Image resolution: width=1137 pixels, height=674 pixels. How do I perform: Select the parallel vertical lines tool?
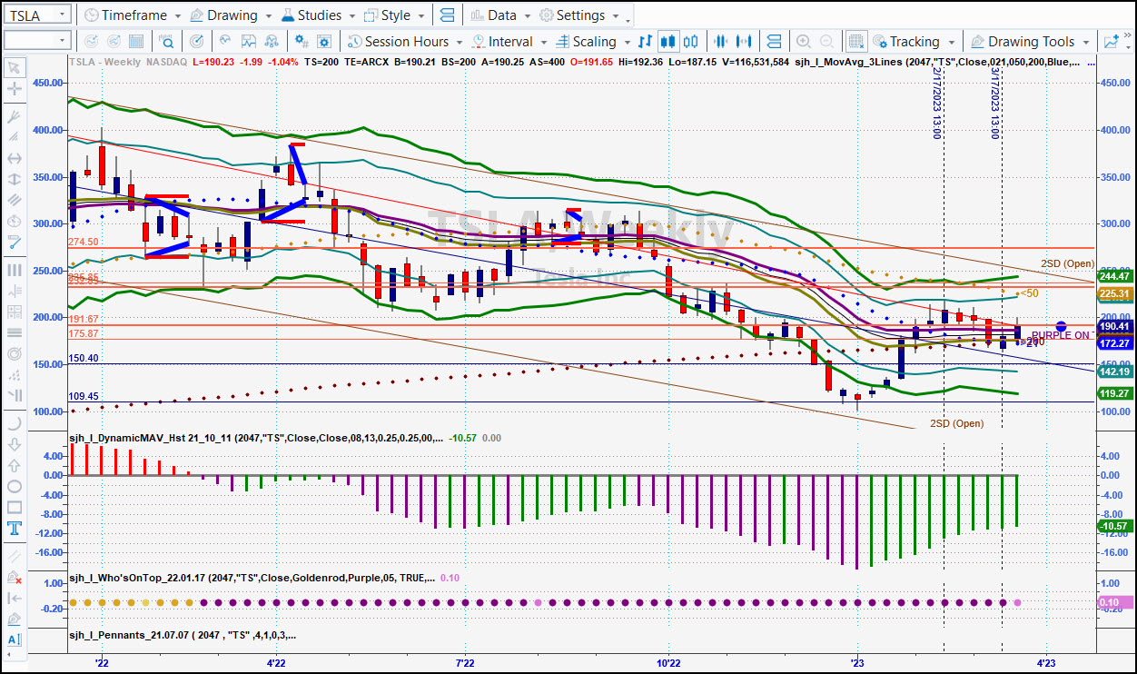pyautogui.click(x=15, y=270)
